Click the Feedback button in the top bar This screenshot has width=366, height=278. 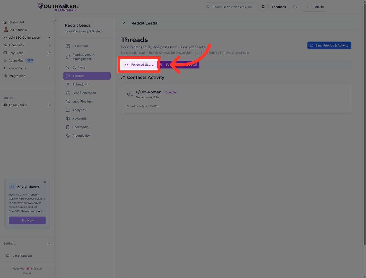coord(279,7)
